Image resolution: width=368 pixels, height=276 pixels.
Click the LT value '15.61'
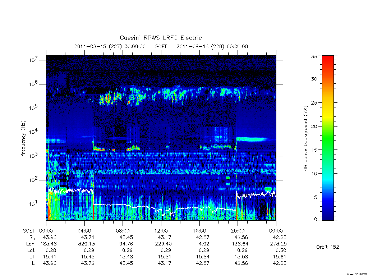click(280, 257)
